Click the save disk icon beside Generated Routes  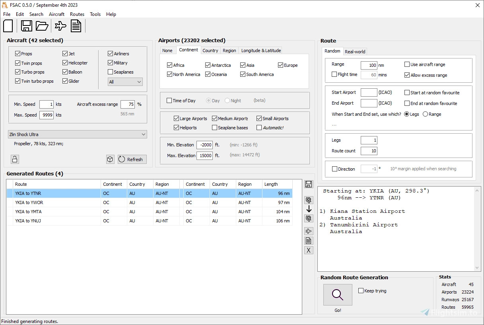pos(309,184)
